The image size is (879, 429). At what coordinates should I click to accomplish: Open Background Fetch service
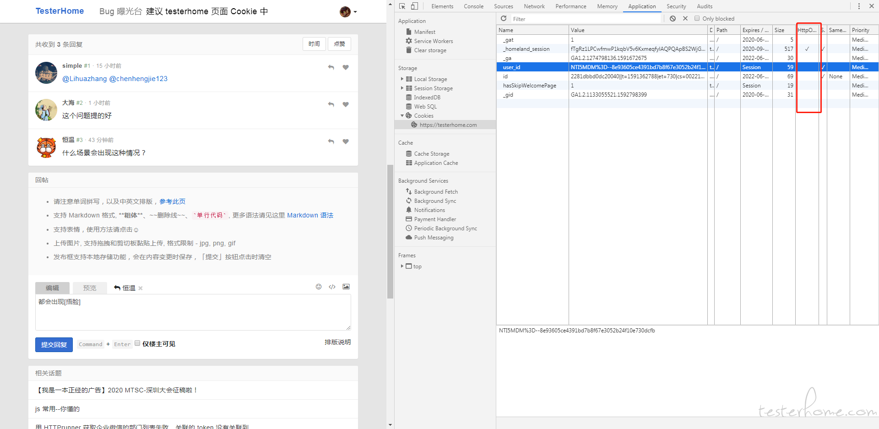point(435,191)
